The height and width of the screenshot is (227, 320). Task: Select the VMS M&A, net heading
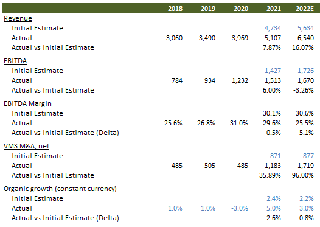(27, 146)
